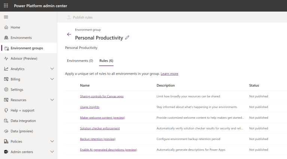
Task: Click the Home icon in sidebar
Action: [x=6, y=28]
